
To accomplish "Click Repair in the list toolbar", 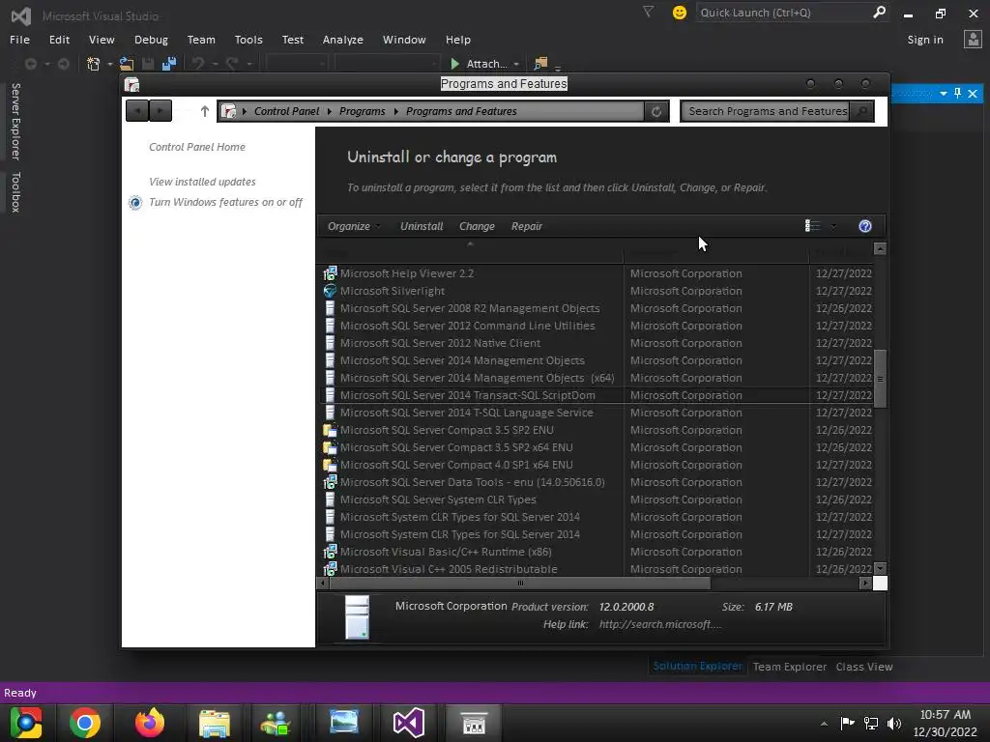I will click(527, 226).
